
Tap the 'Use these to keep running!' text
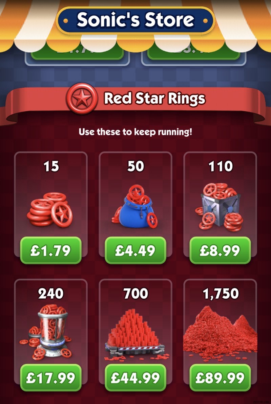click(135, 132)
